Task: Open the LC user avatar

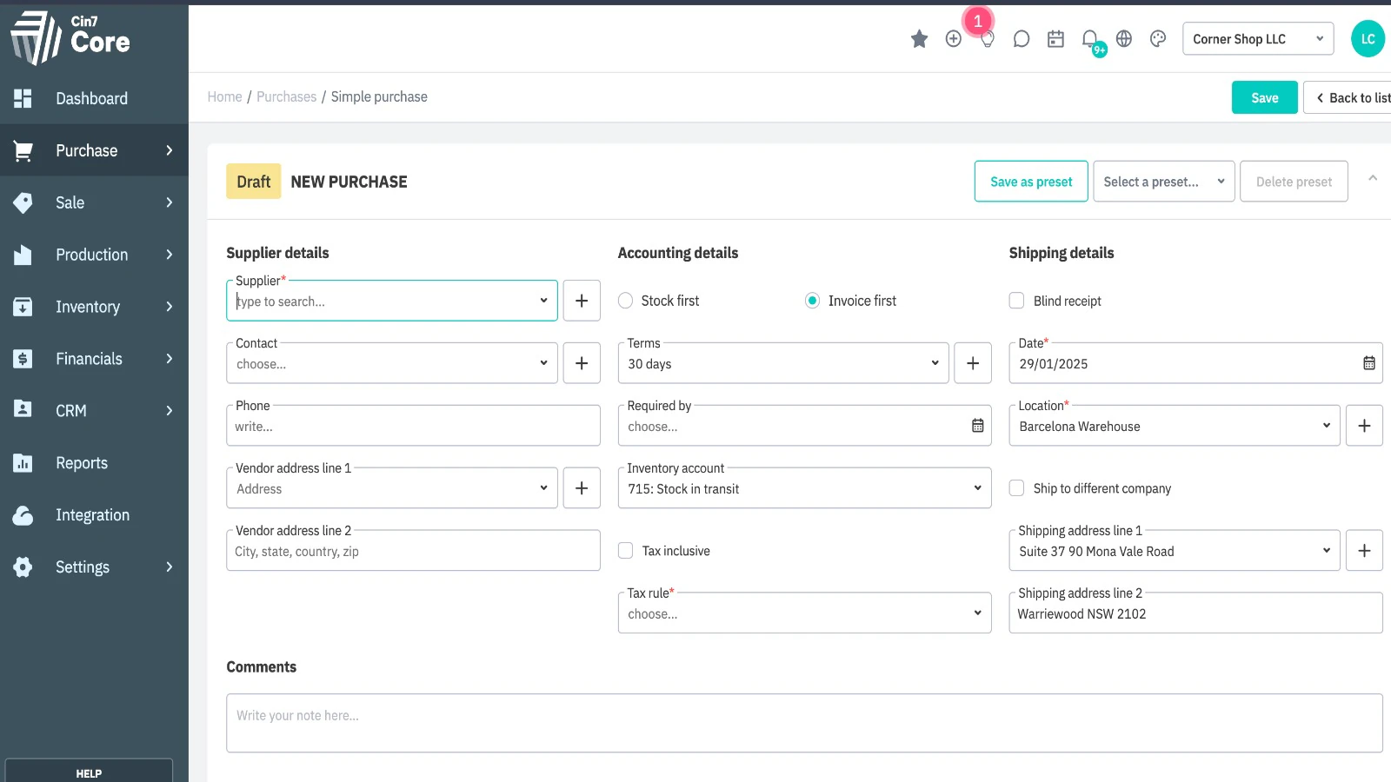Action: (x=1368, y=39)
